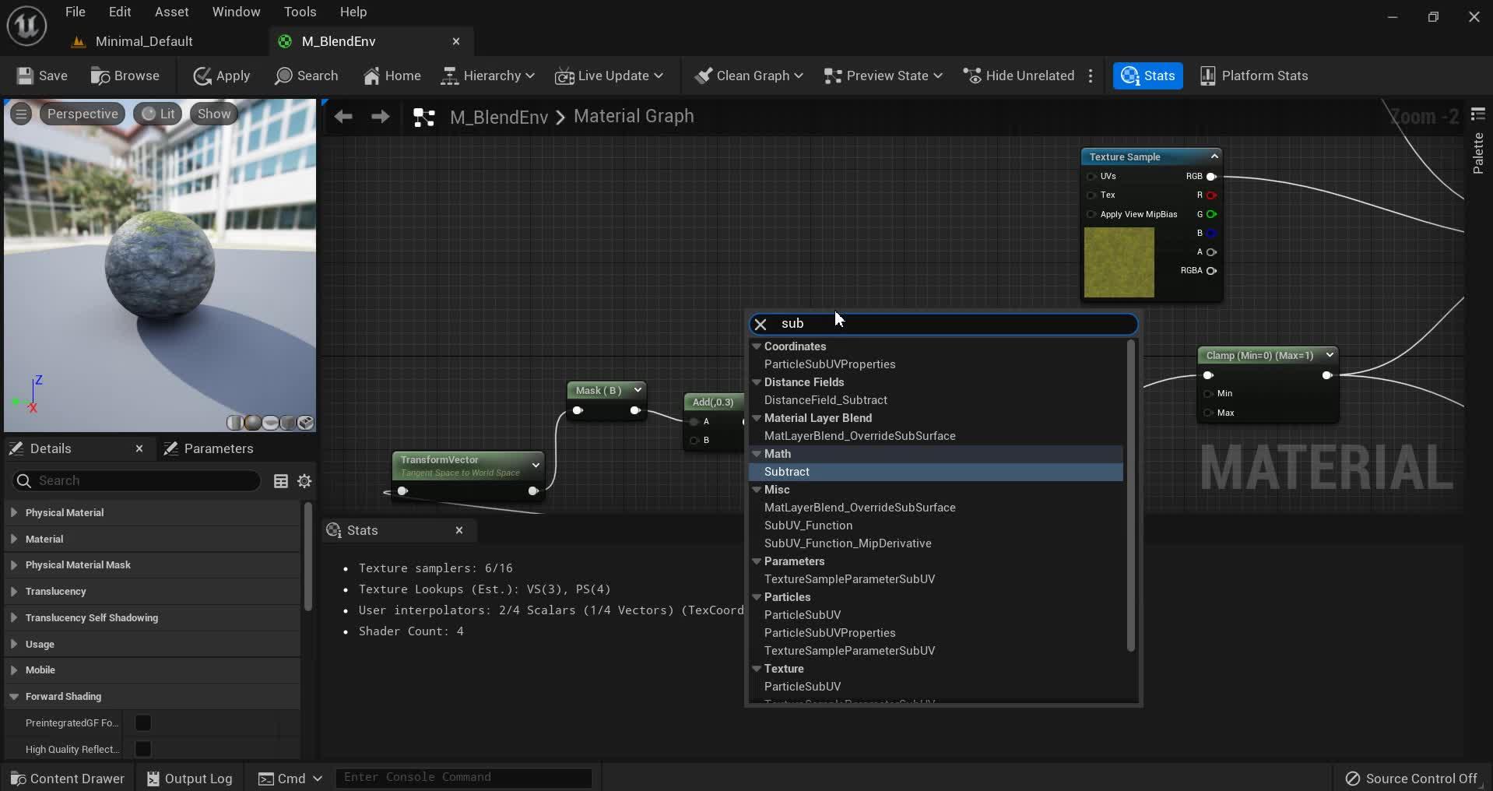Collapse the Forward Shading section
1493x791 pixels.
tap(14, 696)
